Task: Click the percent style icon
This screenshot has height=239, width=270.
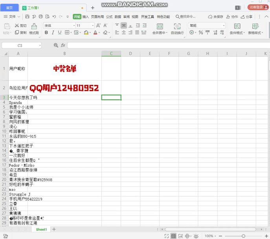Action: pos(201,33)
